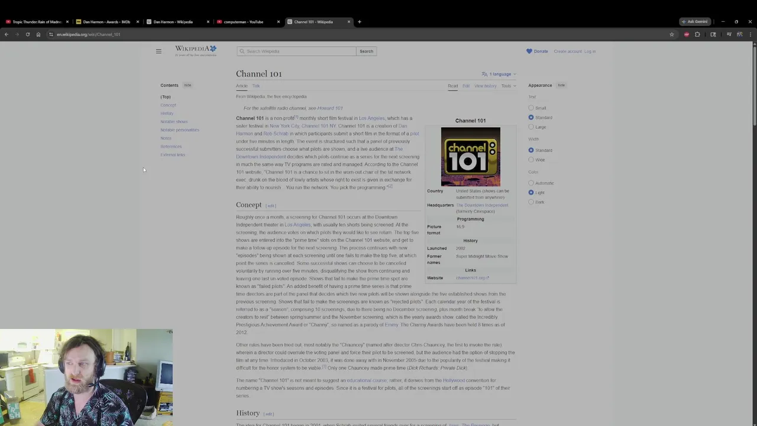Jump to Concept in Contents
Screen dimensions: 757x426
click(x=168, y=105)
